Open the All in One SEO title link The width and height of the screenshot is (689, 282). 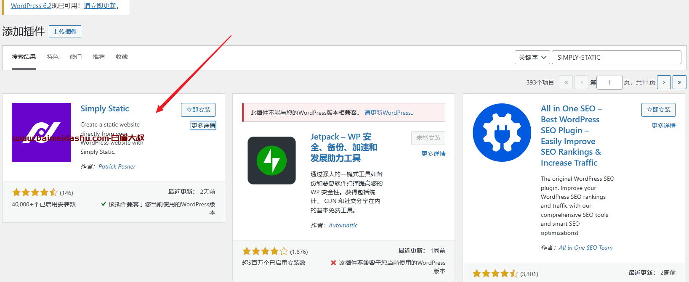pos(572,136)
